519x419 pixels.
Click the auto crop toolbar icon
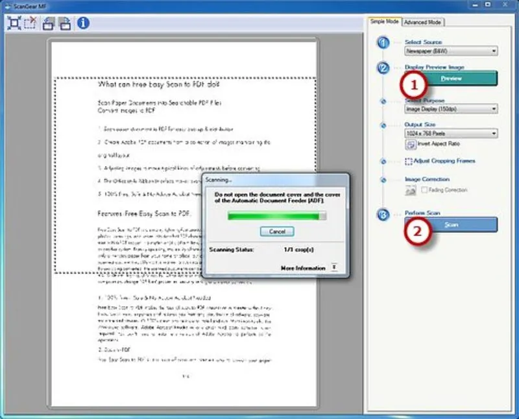(x=13, y=24)
